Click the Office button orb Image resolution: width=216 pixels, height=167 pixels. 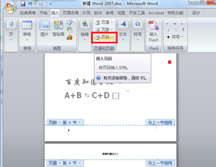click(10, 7)
